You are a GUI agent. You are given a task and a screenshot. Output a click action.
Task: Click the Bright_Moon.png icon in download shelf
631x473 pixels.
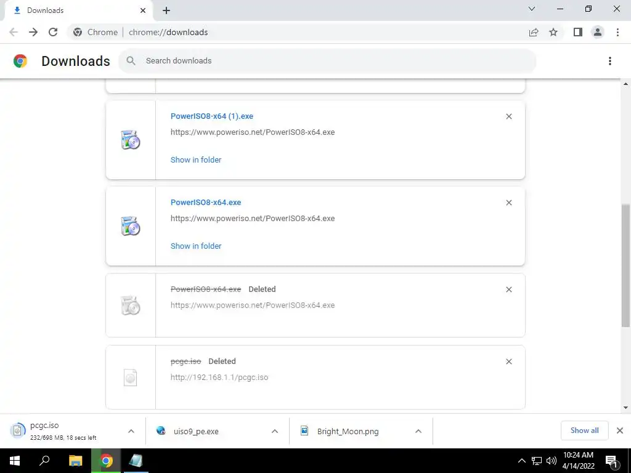coord(304,431)
